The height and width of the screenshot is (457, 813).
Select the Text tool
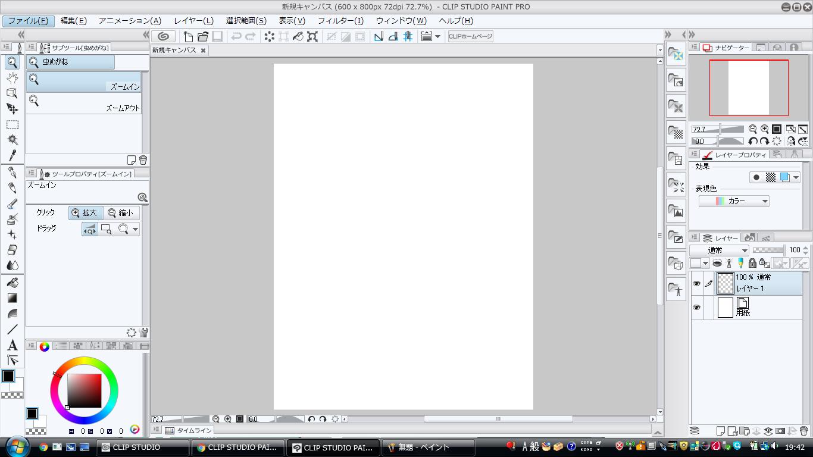pos(12,345)
